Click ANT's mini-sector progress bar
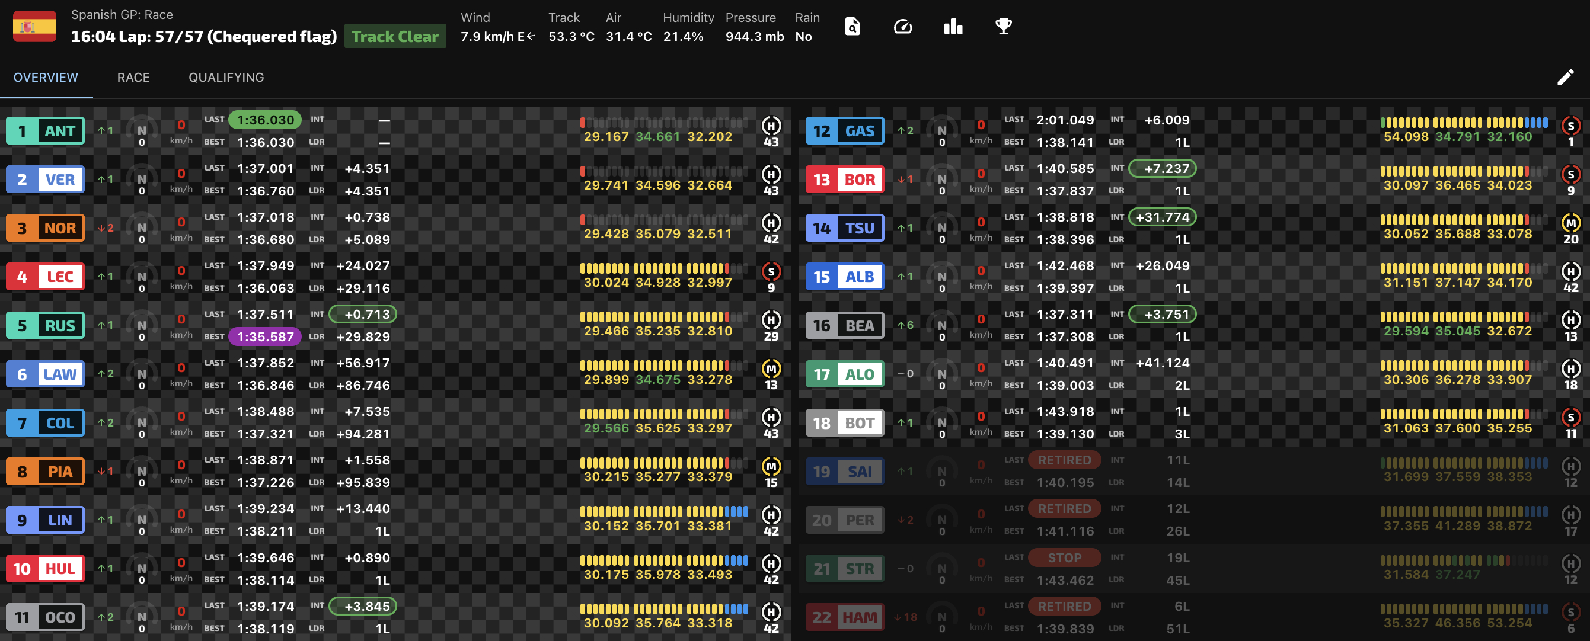This screenshot has height=641, width=1590. point(664,122)
